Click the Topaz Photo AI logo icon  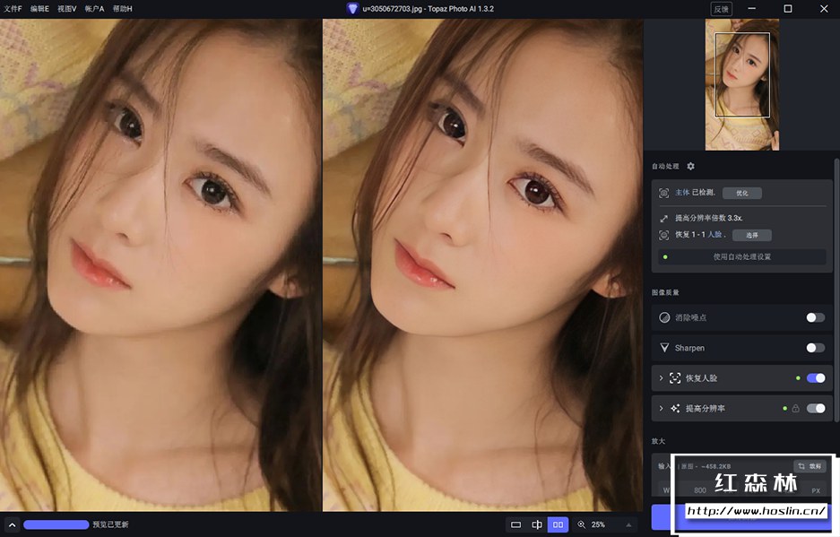pos(352,9)
